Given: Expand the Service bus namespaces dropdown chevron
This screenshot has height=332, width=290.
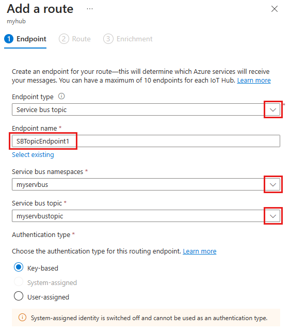Looking at the screenshot, I should tap(273, 184).
